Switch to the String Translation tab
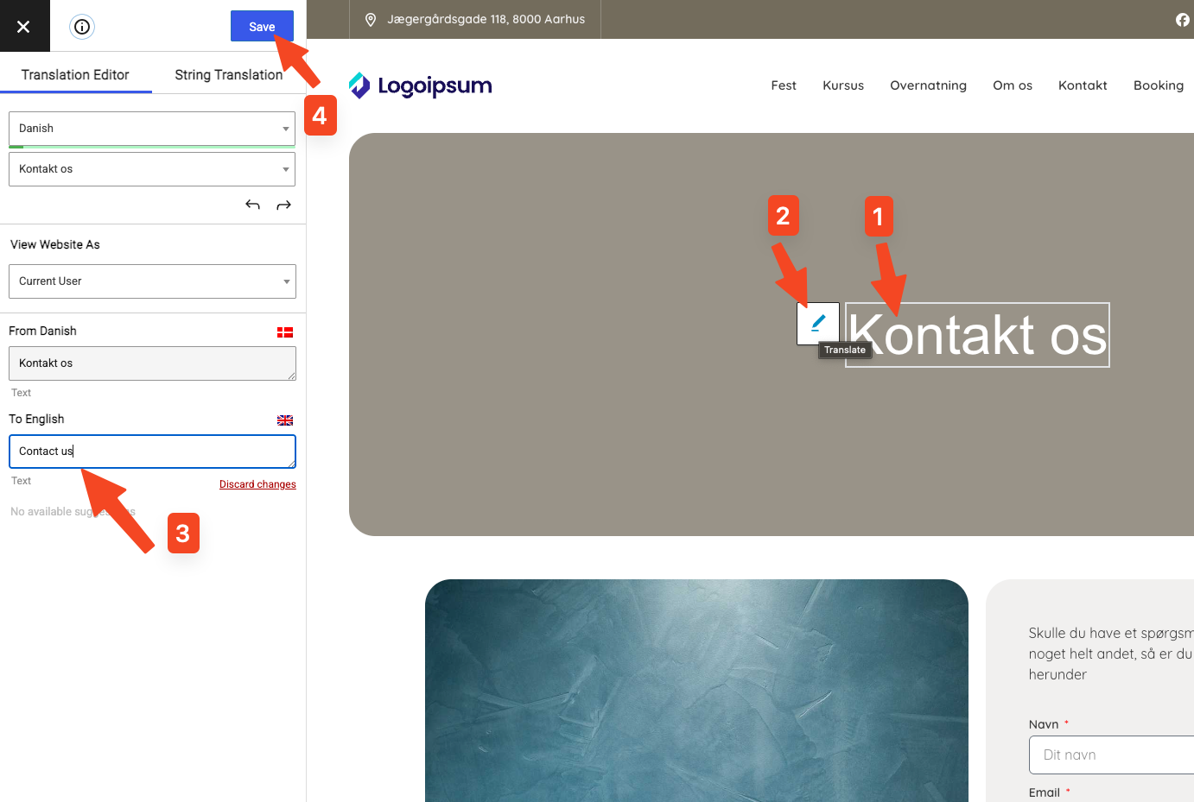The height and width of the screenshot is (802, 1194). pos(228,75)
